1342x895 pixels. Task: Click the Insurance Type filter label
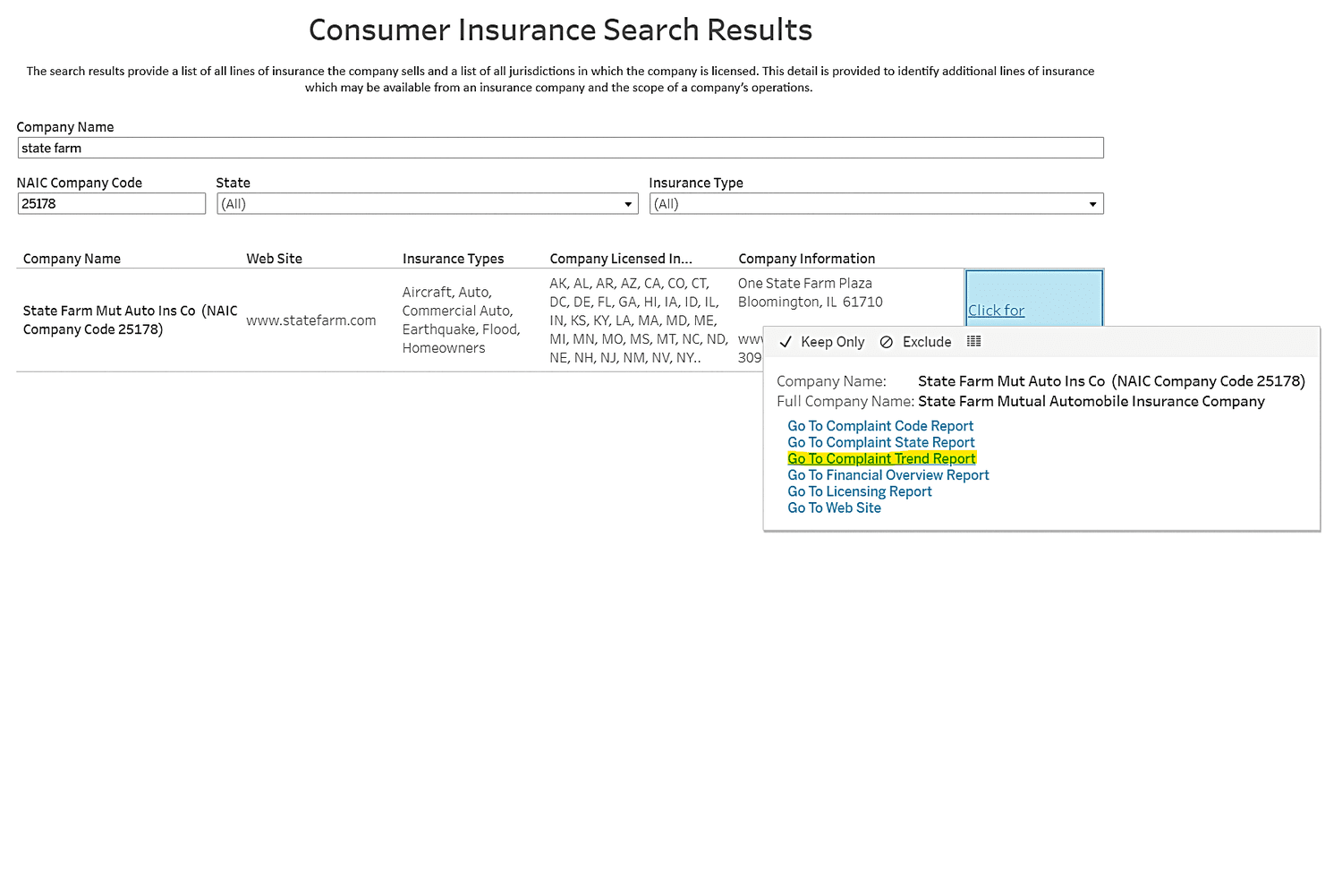point(696,183)
